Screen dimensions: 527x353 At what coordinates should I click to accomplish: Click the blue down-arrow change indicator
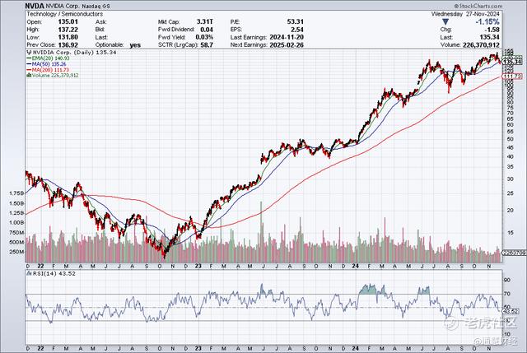point(445,22)
